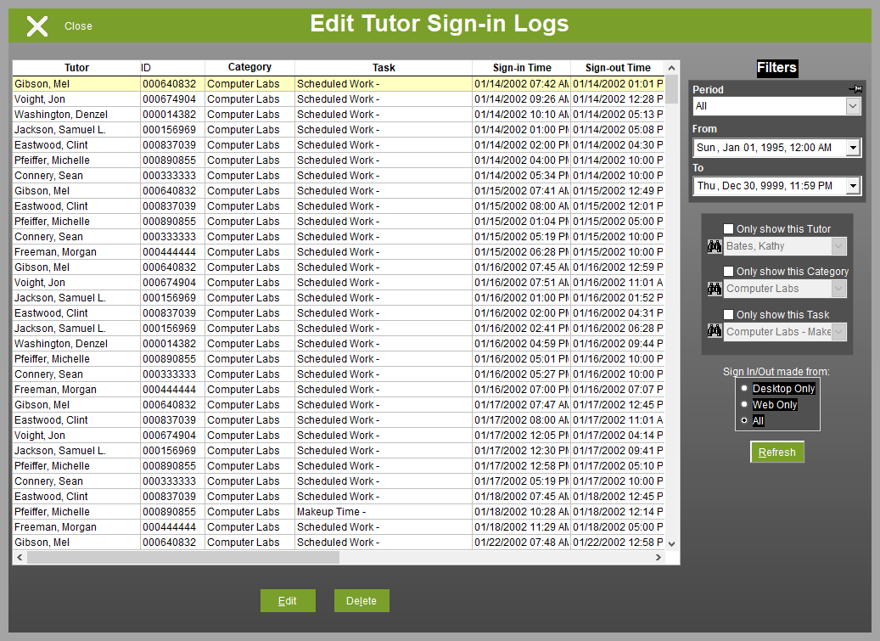
Task: Select sign-in time 01/16/2002 05:27 cell
Action: pos(521,374)
